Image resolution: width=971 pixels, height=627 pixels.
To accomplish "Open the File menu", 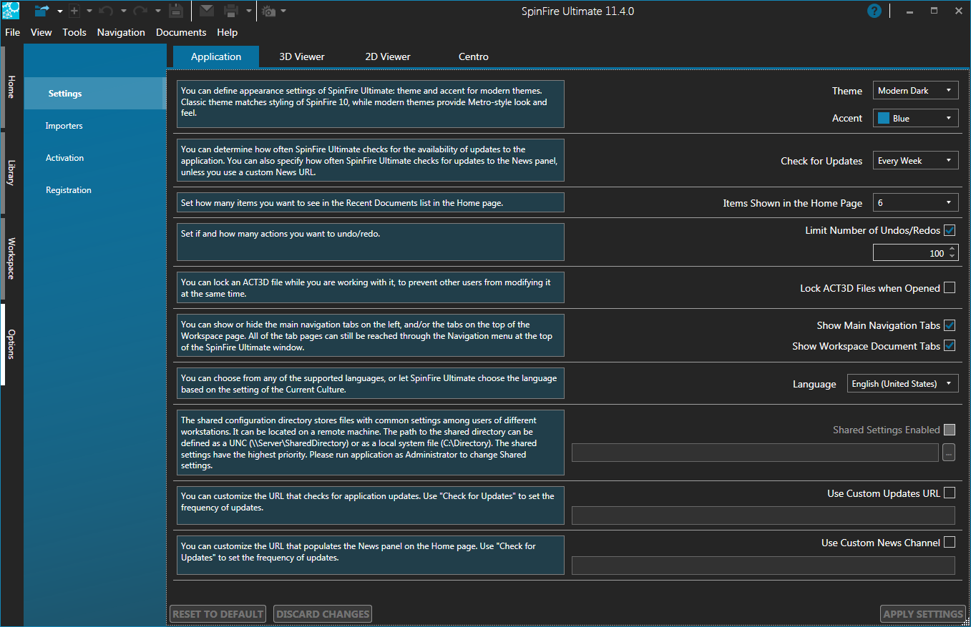I will click(13, 32).
